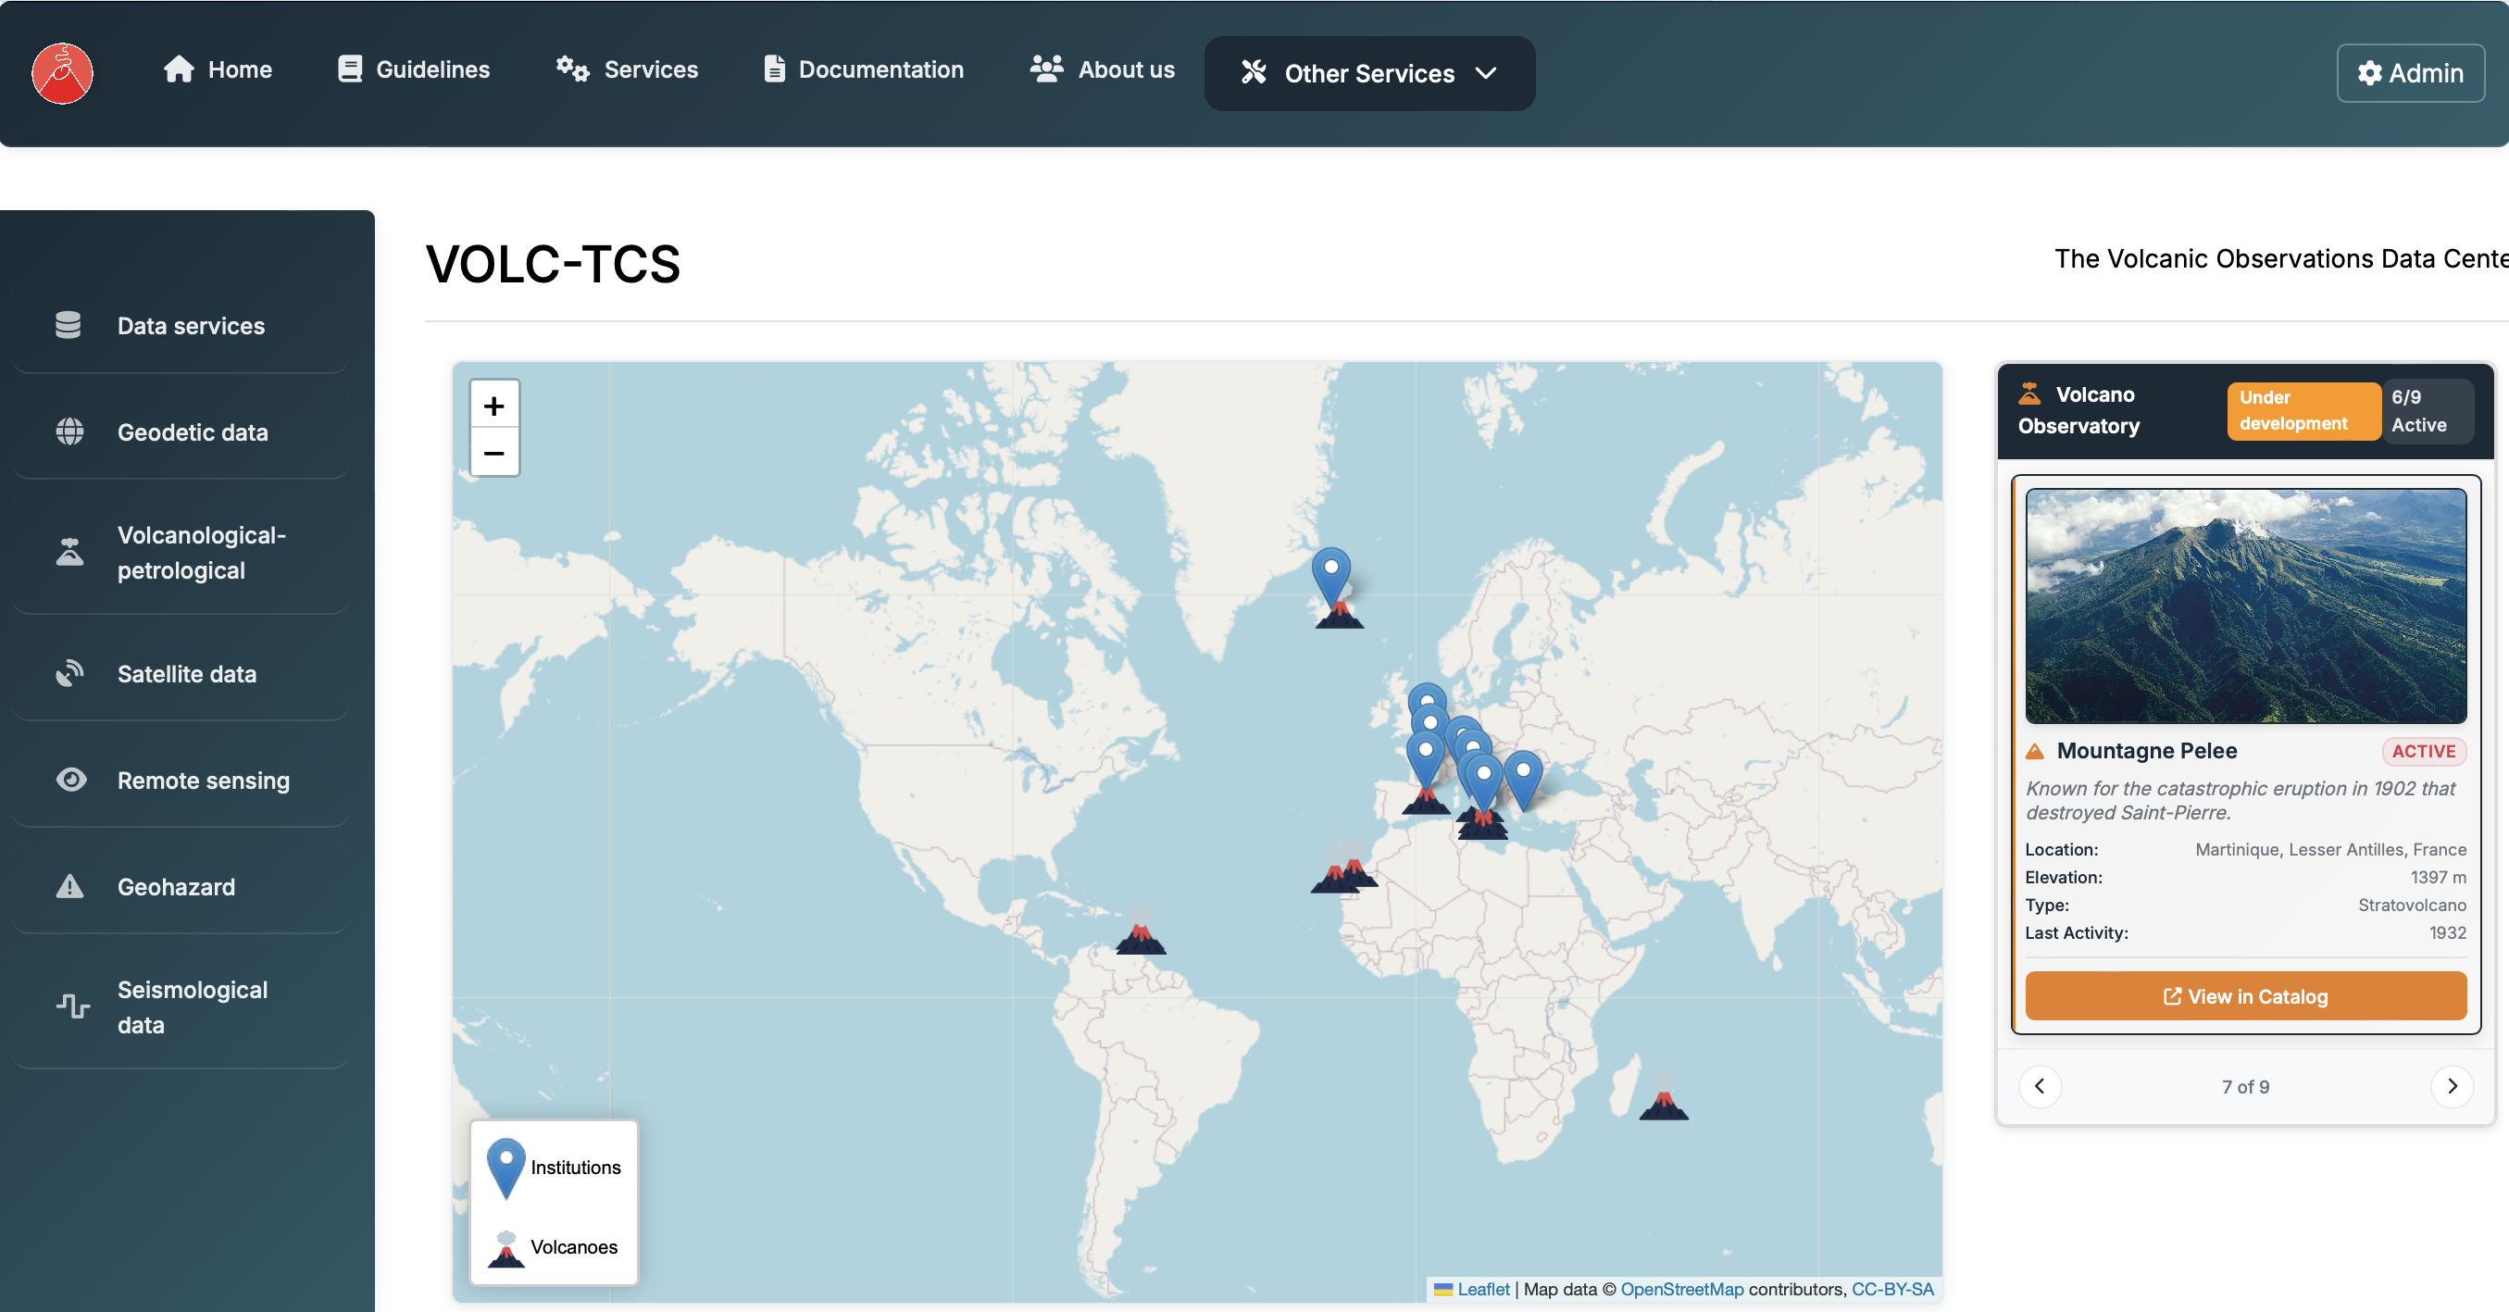Click the Caribbean volcano marker on map
Viewport: 2509px width, 1312px height.
(1140, 936)
